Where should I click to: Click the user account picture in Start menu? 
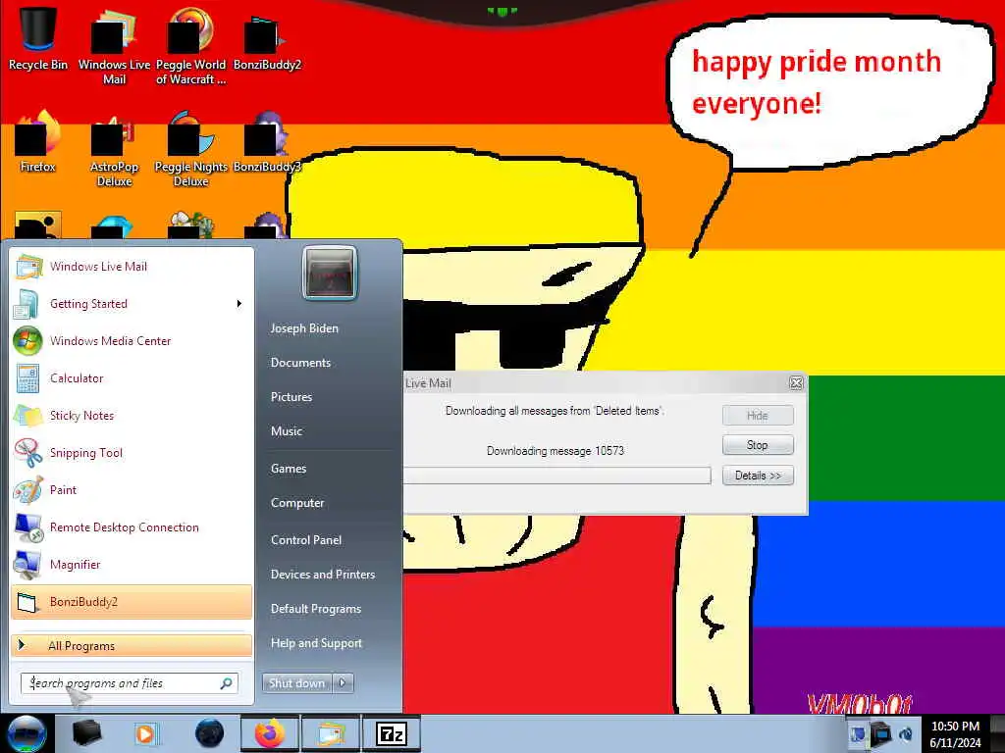[330, 273]
